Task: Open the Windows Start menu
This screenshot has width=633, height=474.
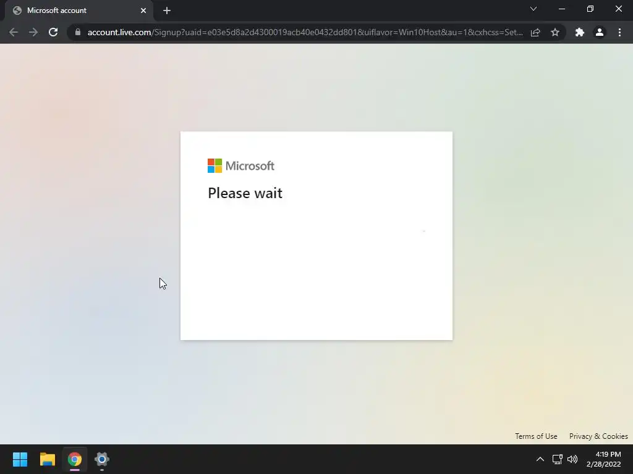Action: (x=20, y=459)
